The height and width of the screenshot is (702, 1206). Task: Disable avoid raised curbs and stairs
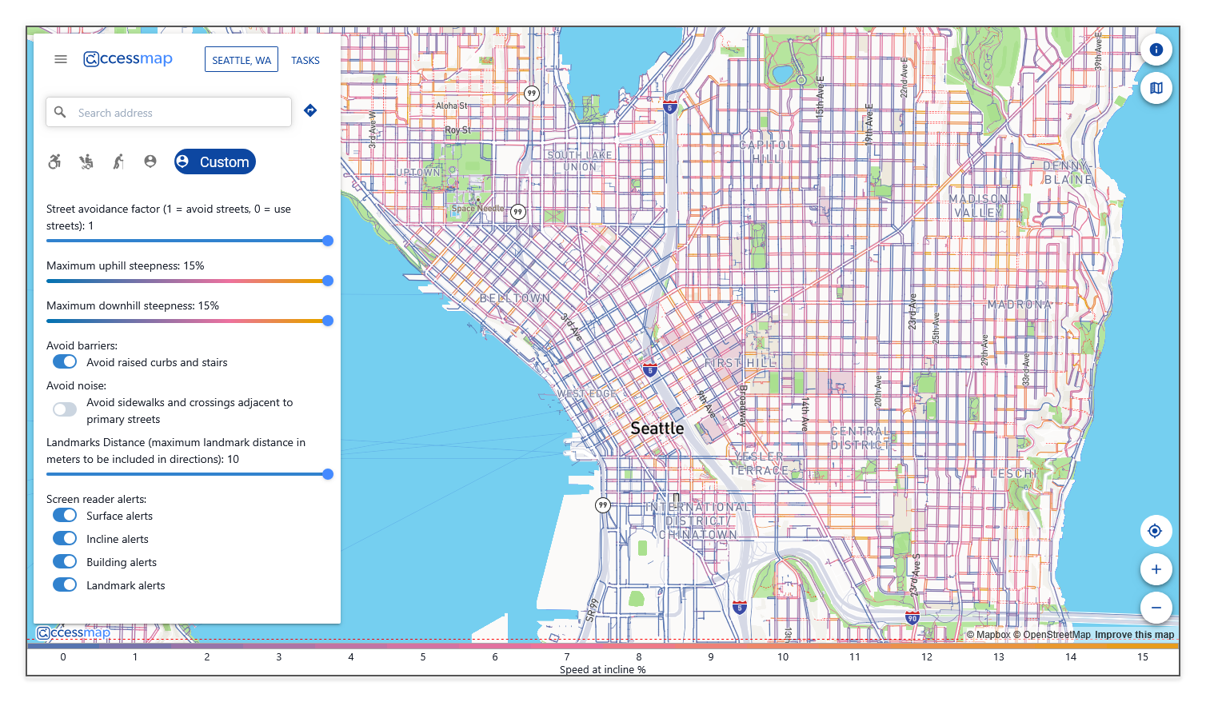pyautogui.click(x=65, y=362)
